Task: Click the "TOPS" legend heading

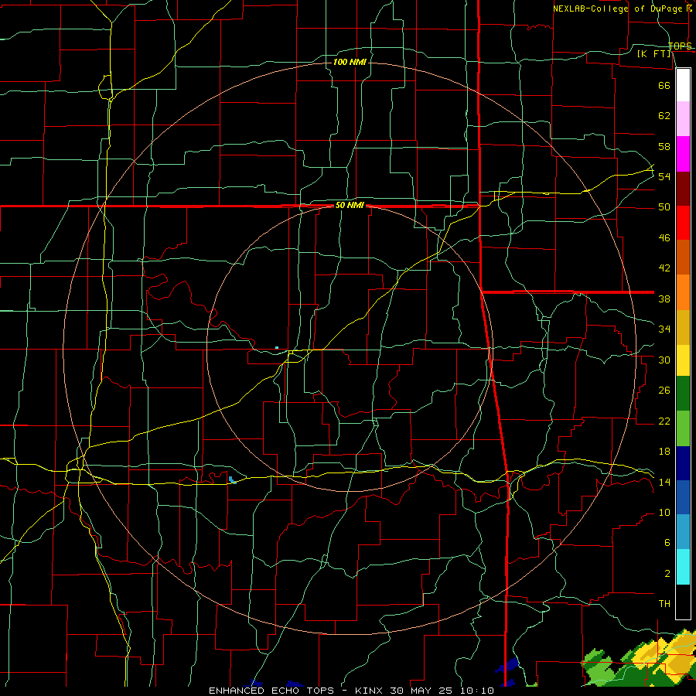Action: tap(680, 46)
